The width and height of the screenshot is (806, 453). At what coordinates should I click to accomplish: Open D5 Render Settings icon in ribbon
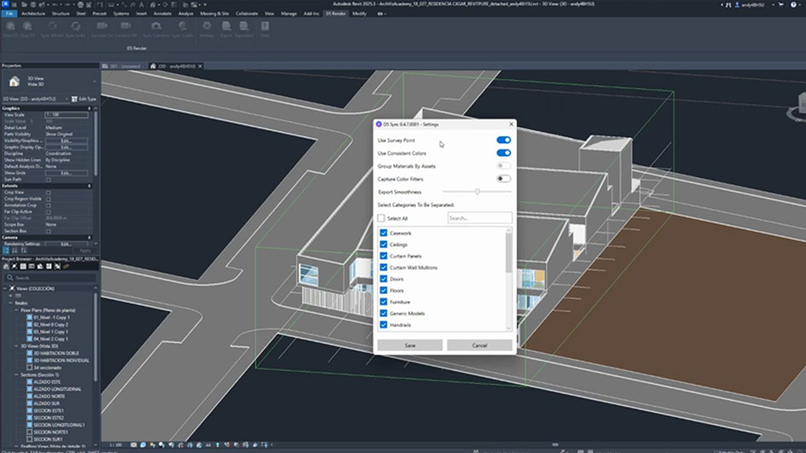click(207, 26)
